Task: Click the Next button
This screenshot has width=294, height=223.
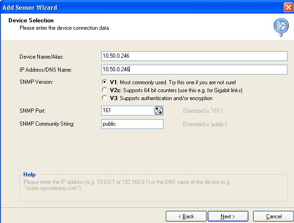Action: click(x=228, y=216)
